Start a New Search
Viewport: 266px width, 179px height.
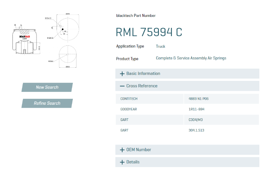(x=47, y=87)
